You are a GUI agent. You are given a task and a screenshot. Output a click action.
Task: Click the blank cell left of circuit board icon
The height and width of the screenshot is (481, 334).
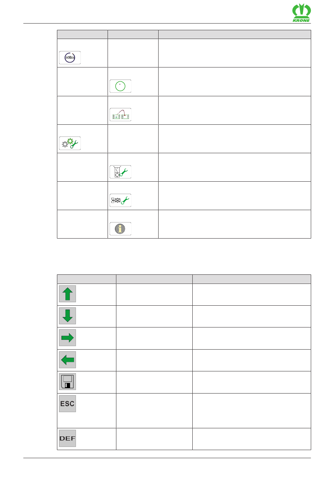pyautogui.click(x=82, y=110)
